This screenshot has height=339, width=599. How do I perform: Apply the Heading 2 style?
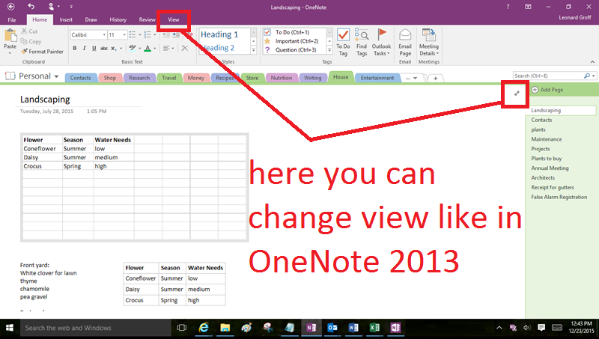pos(218,48)
